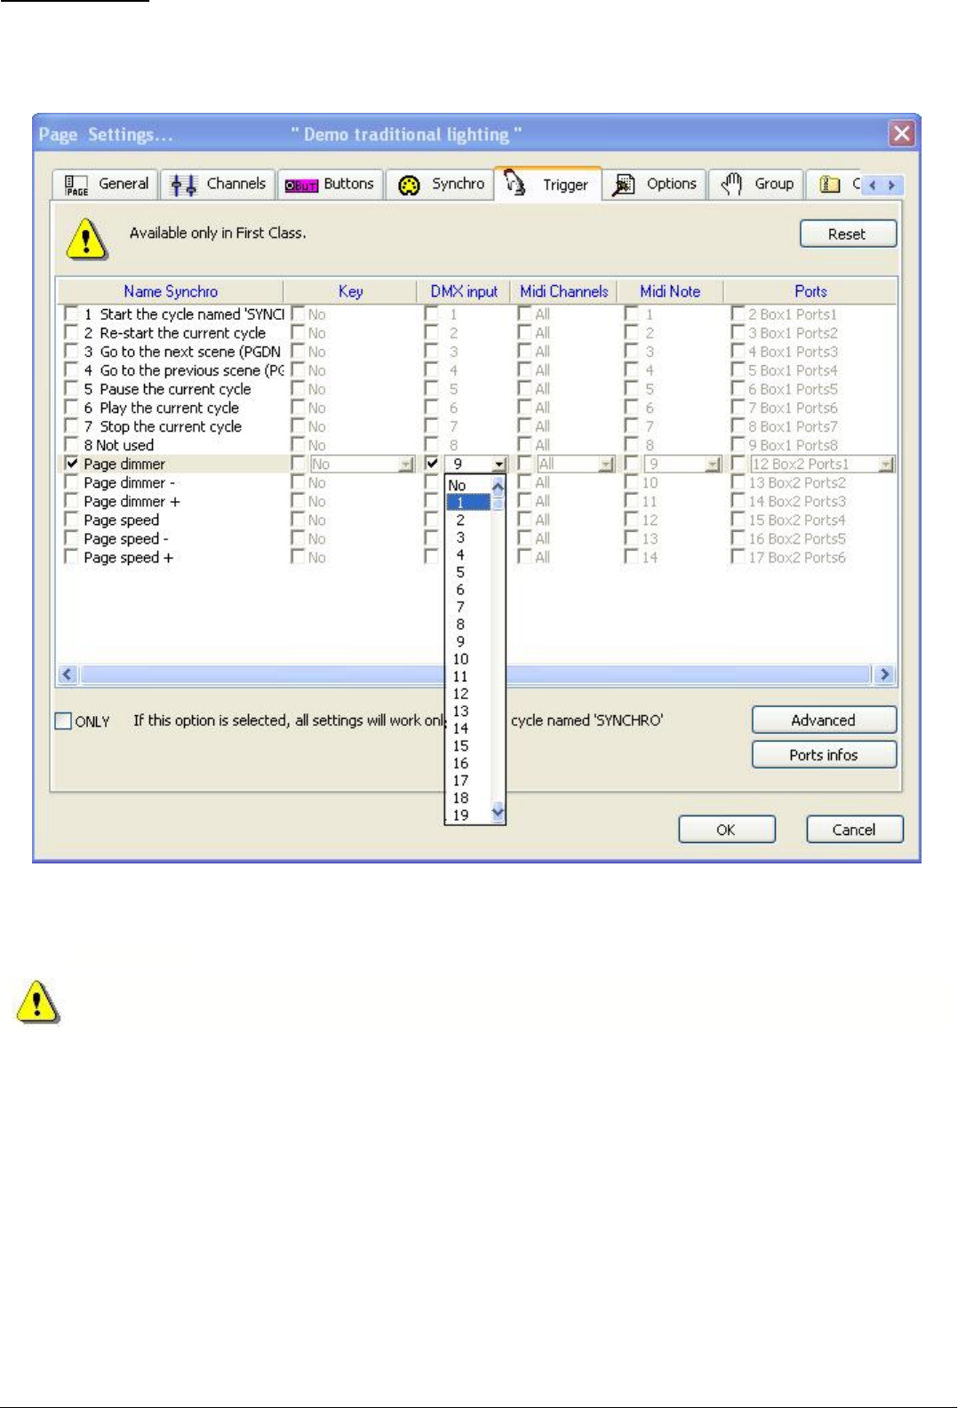This screenshot has height=1408, width=958.
Task: Click the Group tab hand icon
Action: coord(731,184)
